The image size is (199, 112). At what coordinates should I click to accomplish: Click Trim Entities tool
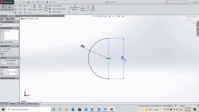34,7
